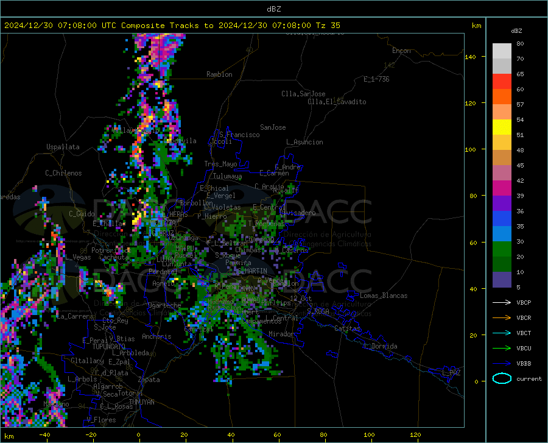
Task: Click the 'Tz 35' text in header
Action: coord(328,26)
